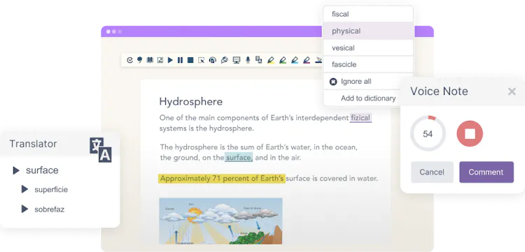Stop reading with the toolbar Stop button
This screenshot has width=525, height=252.
click(x=190, y=60)
